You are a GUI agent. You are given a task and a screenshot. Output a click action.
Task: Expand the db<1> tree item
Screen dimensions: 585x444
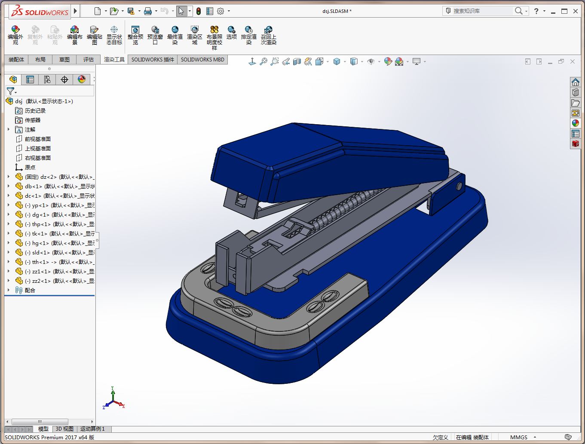tap(9, 186)
